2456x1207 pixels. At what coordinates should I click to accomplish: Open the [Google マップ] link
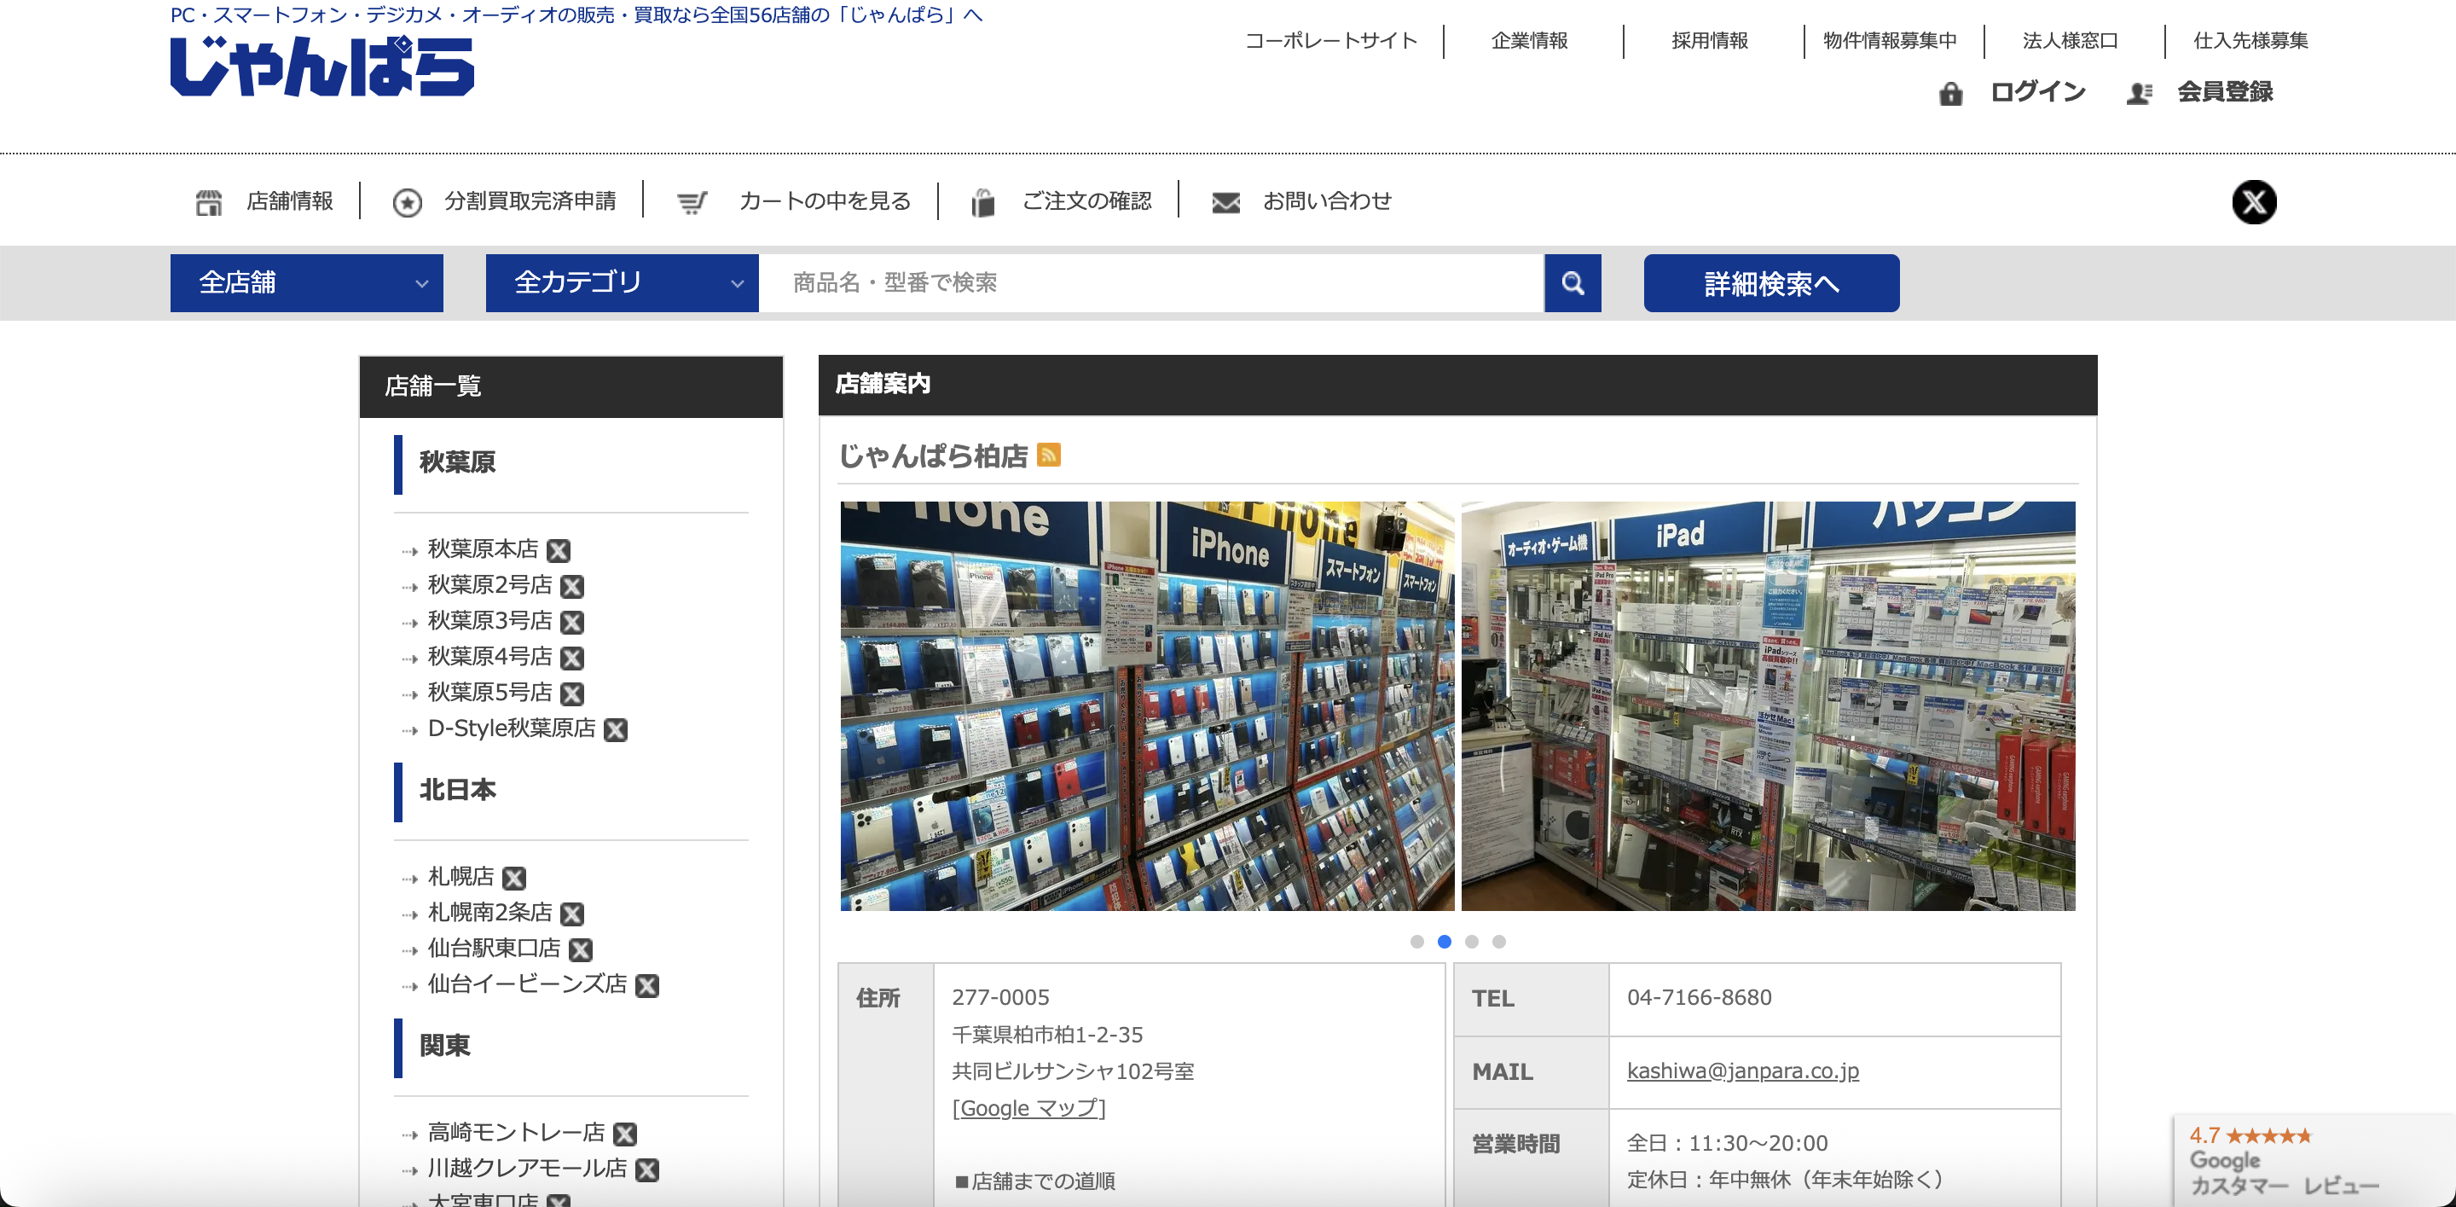(x=1028, y=1108)
